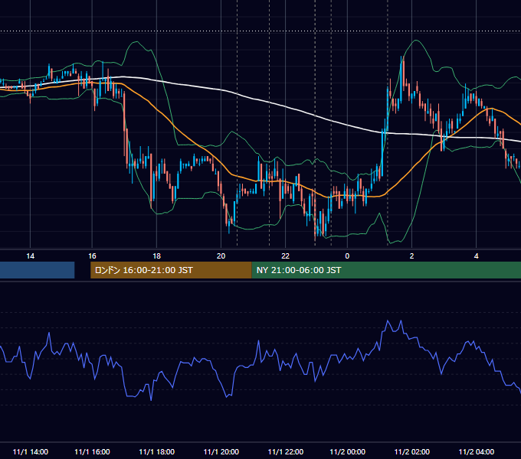Click the '11/1 18:00' date label
This screenshot has width=521, height=459.
pos(156,451)
